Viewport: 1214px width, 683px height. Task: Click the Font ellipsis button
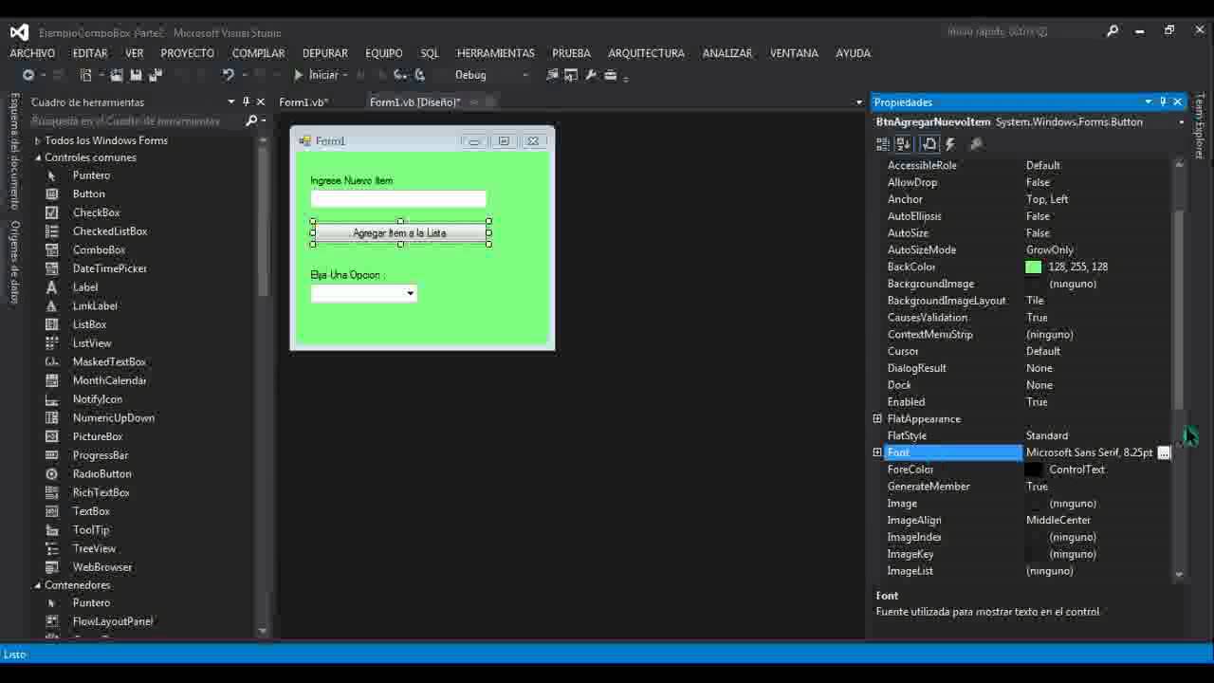click(x=1165, y=452)
